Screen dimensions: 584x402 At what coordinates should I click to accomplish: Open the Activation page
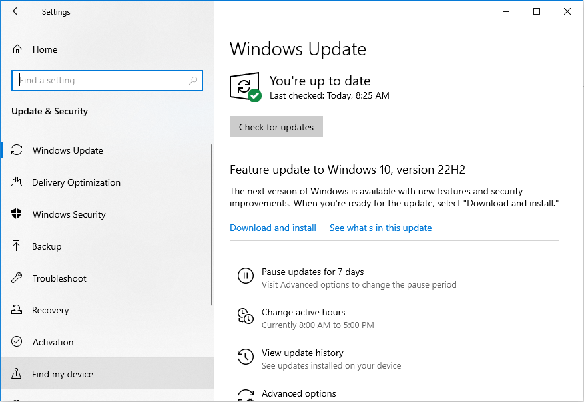click(53, 342)
